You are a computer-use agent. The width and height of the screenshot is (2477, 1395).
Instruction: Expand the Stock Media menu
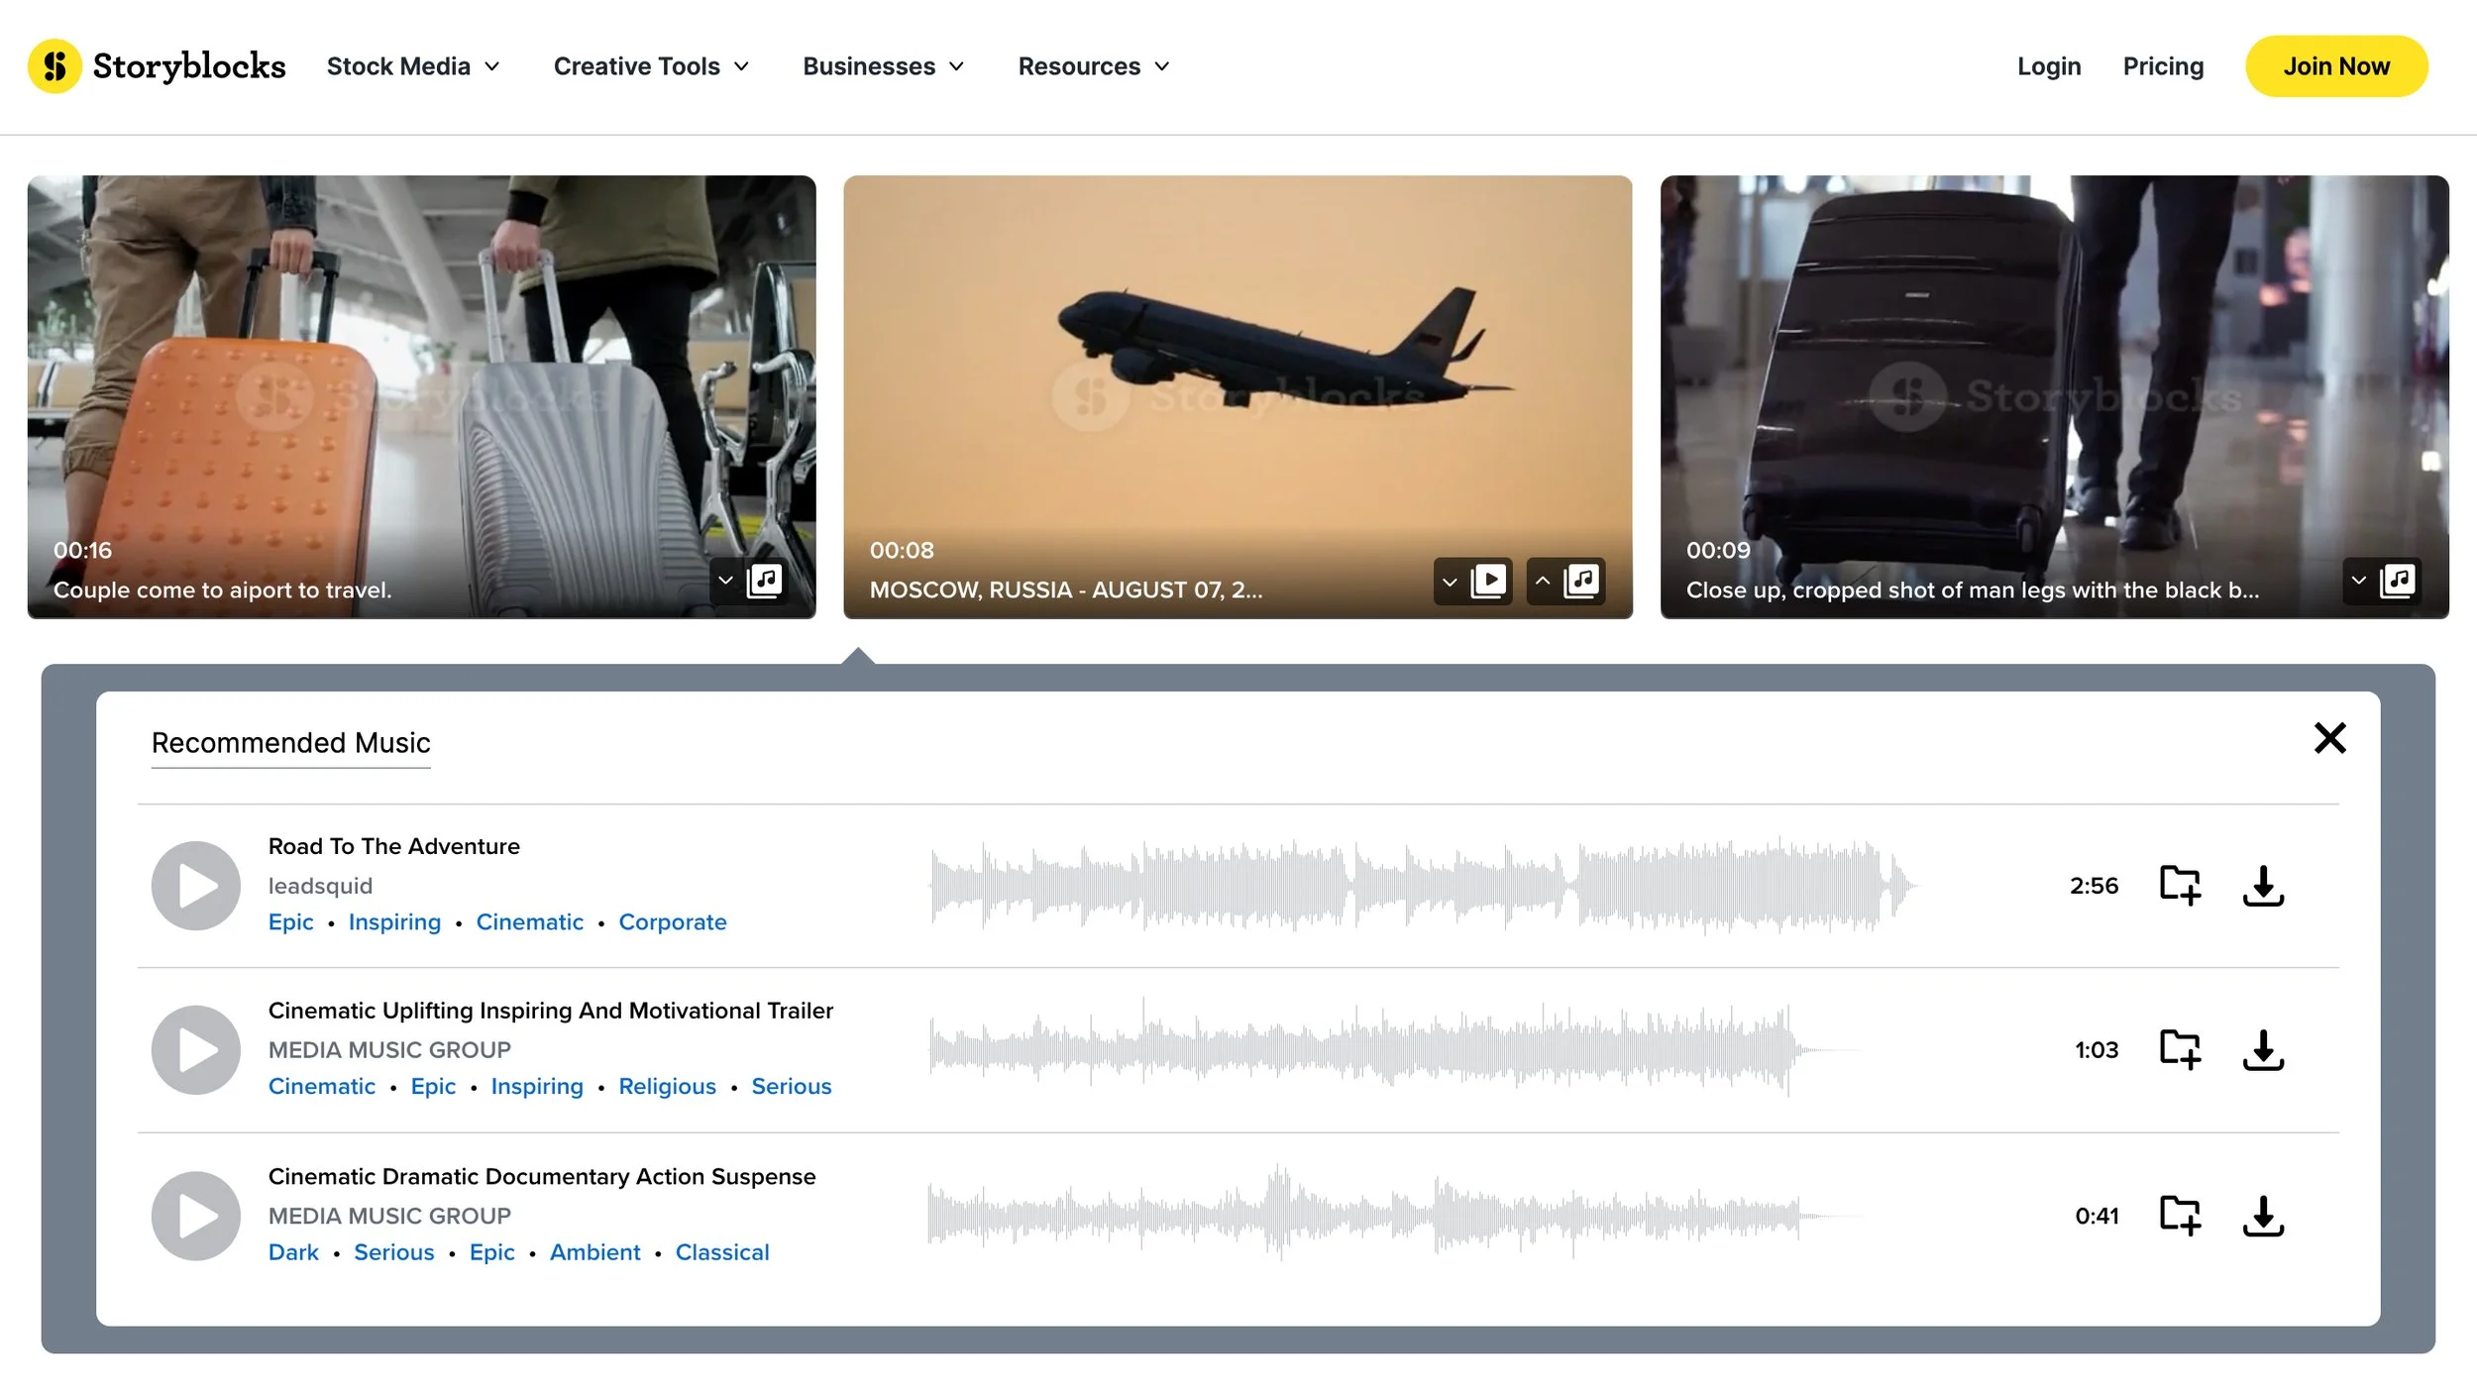[x=413, y=65]
